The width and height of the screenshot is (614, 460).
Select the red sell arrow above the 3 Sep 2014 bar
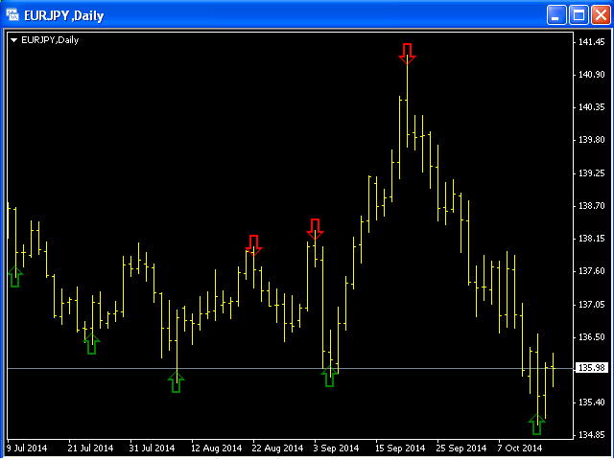pyautogui.click(x=316, y=229)
